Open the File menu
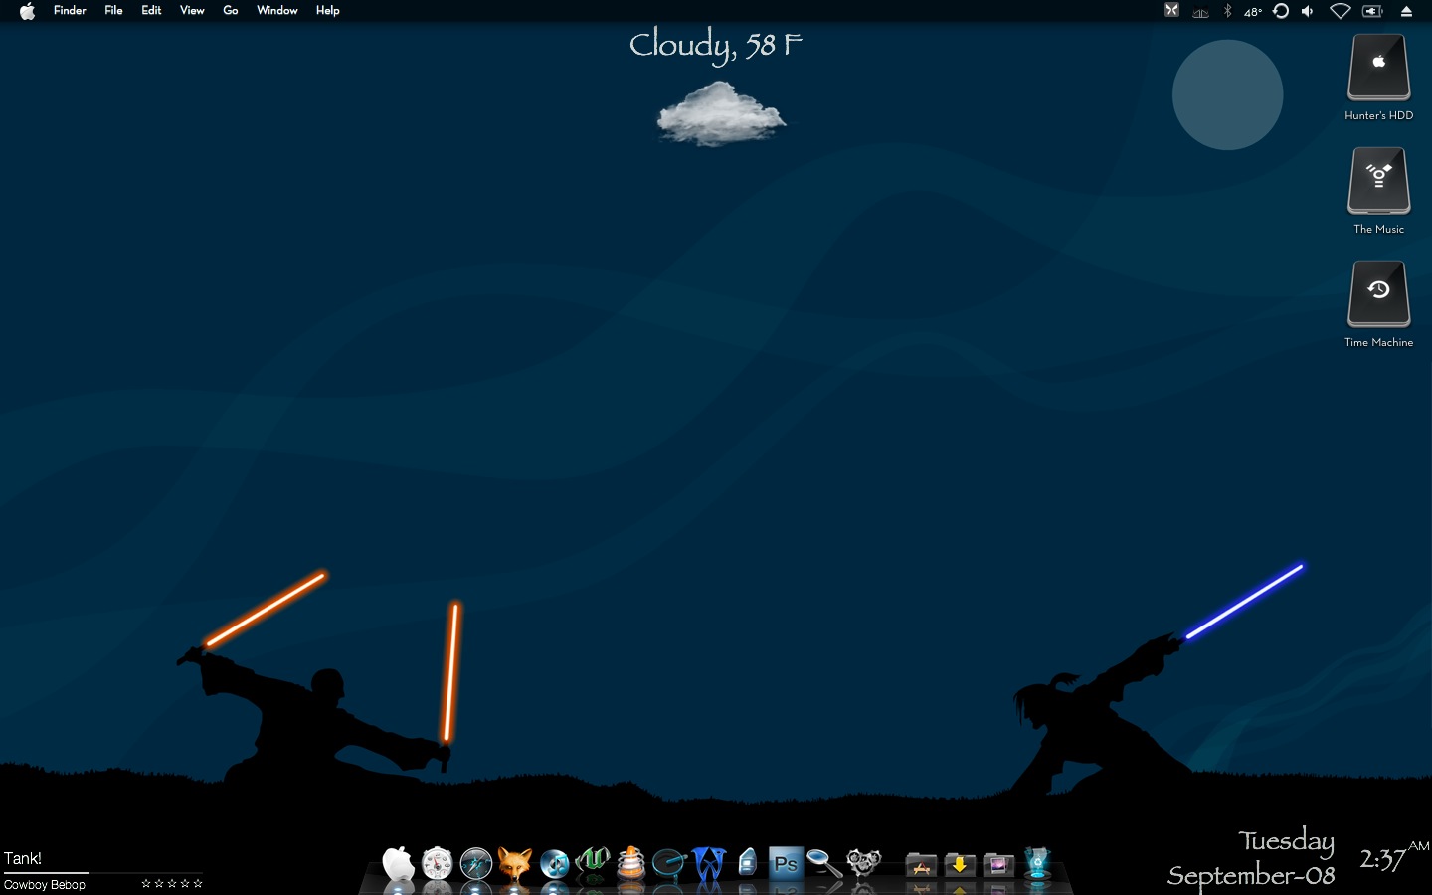 [113, 11]
